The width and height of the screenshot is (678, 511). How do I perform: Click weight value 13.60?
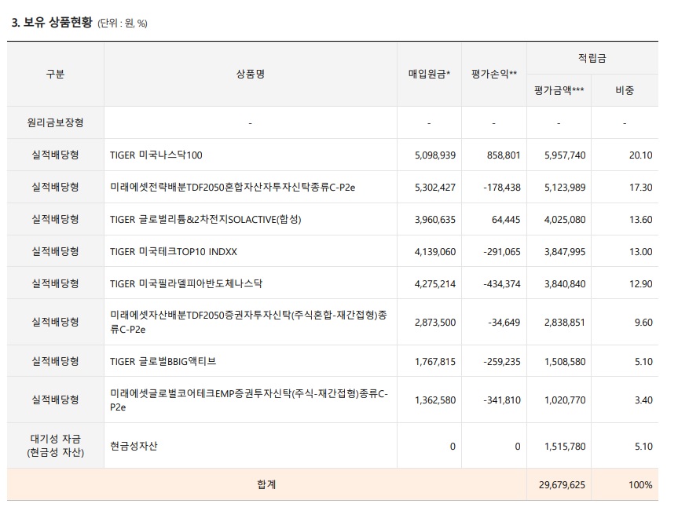pos(641,220)
